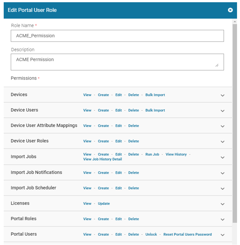Viewport: 240px width, 245px height.
Task: Toggle View permission for Device Users
Action: (87, 110)
